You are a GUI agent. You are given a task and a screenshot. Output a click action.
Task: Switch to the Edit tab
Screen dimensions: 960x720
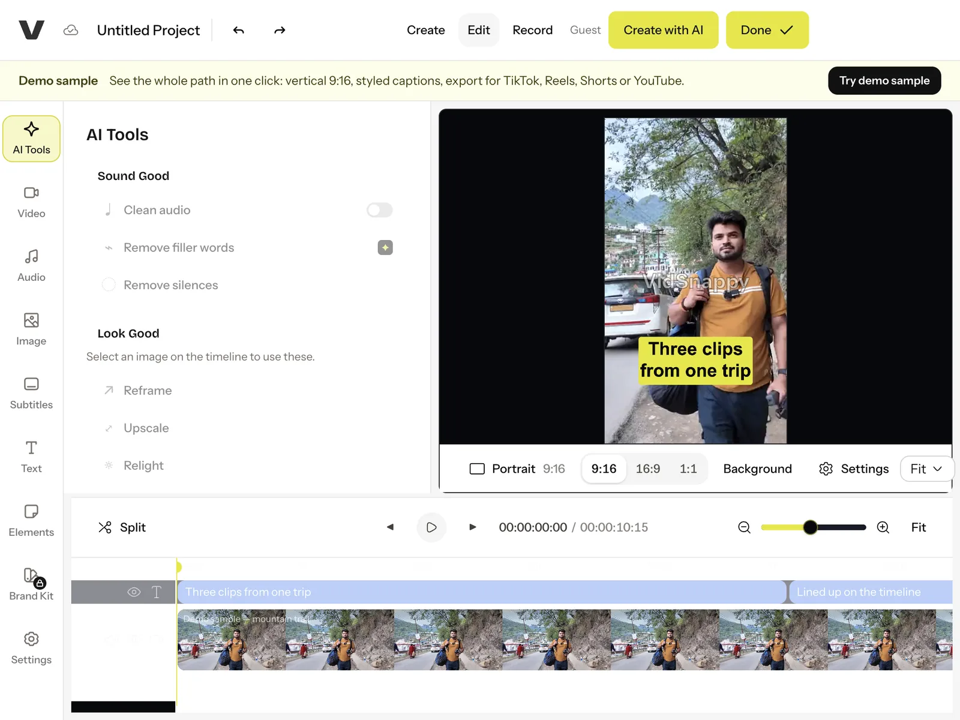pos(479,30)
